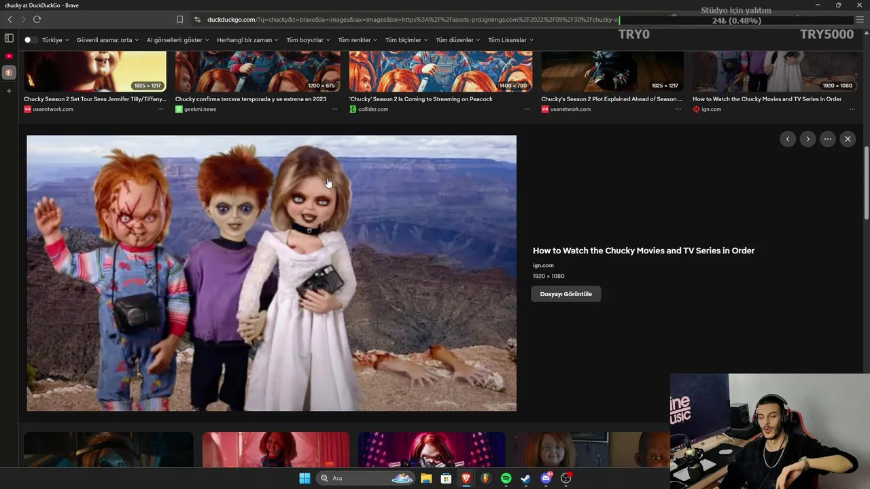Open File Explorer from the taskbar
Viewport: 870px width, 489px height.
click(x=426, y=478)
